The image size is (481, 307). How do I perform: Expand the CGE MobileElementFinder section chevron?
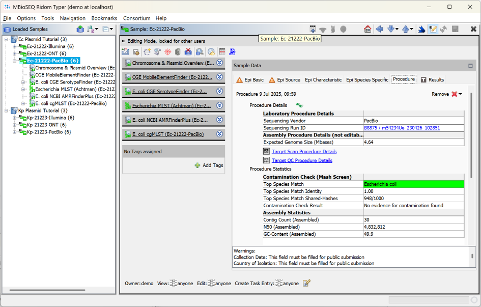(x=220, y=77)
